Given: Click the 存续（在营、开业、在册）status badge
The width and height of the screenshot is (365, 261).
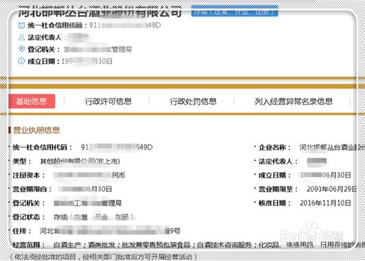Looking at the screenshot, I should [235, 11].
